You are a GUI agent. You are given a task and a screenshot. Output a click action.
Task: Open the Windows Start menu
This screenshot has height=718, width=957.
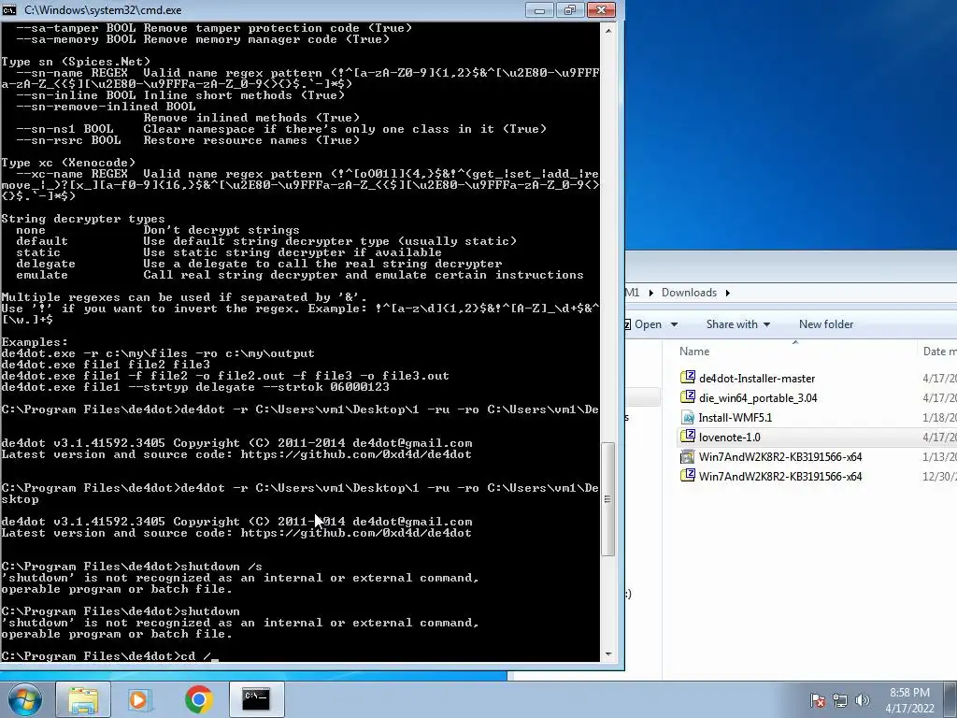(x=24, y=699)
